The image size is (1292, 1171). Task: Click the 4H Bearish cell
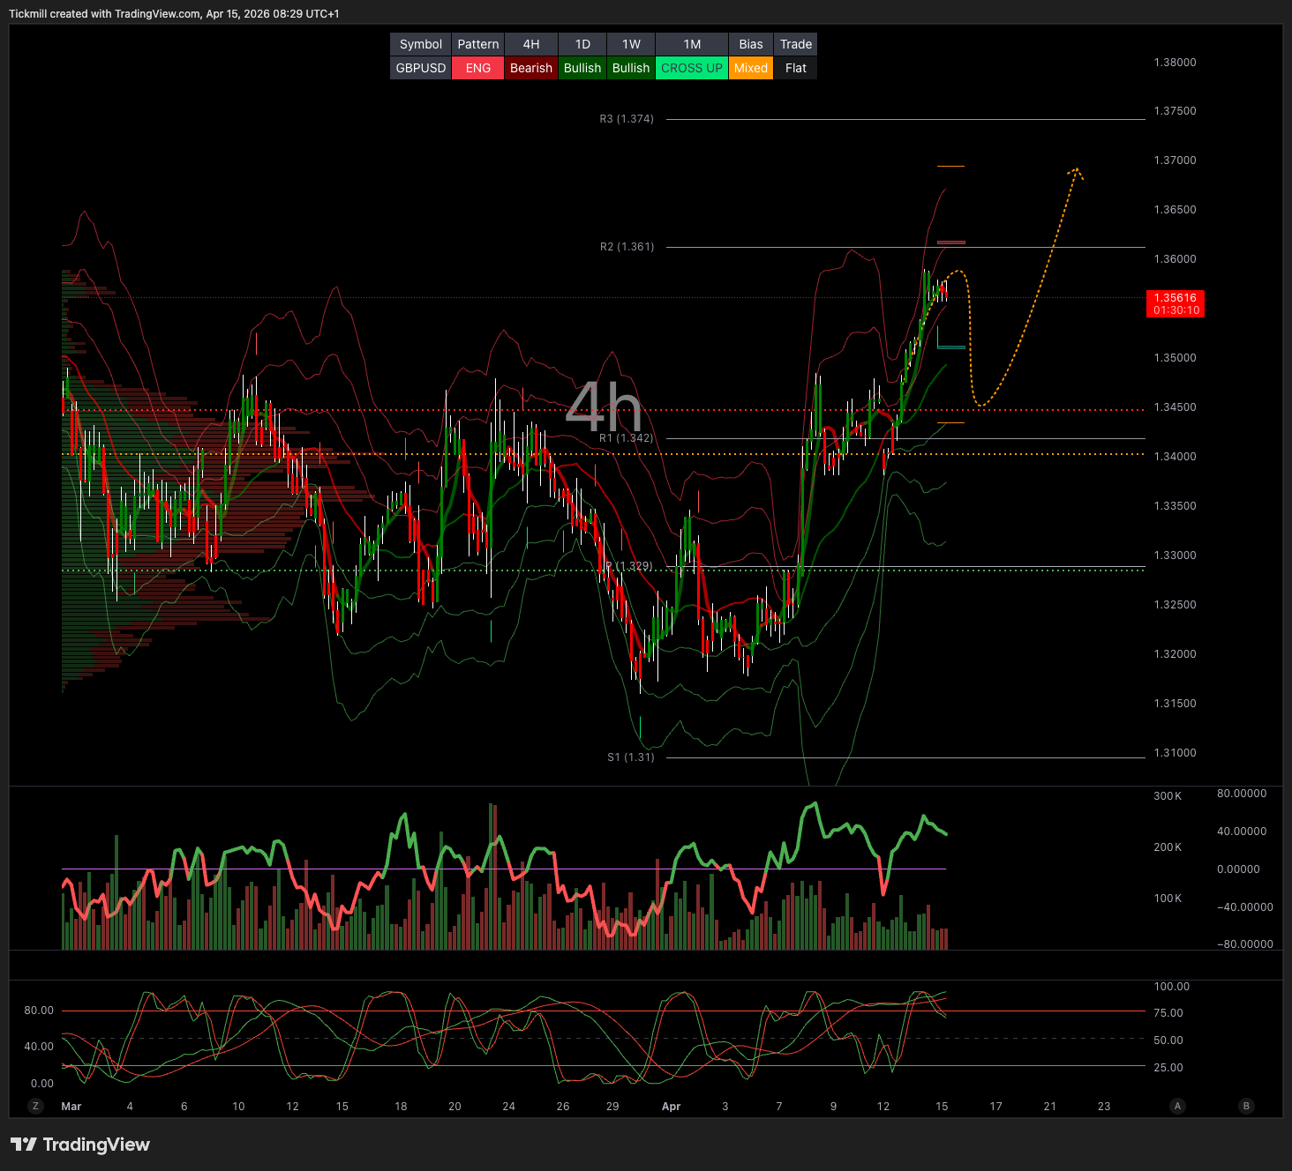(x=531, y=68)
